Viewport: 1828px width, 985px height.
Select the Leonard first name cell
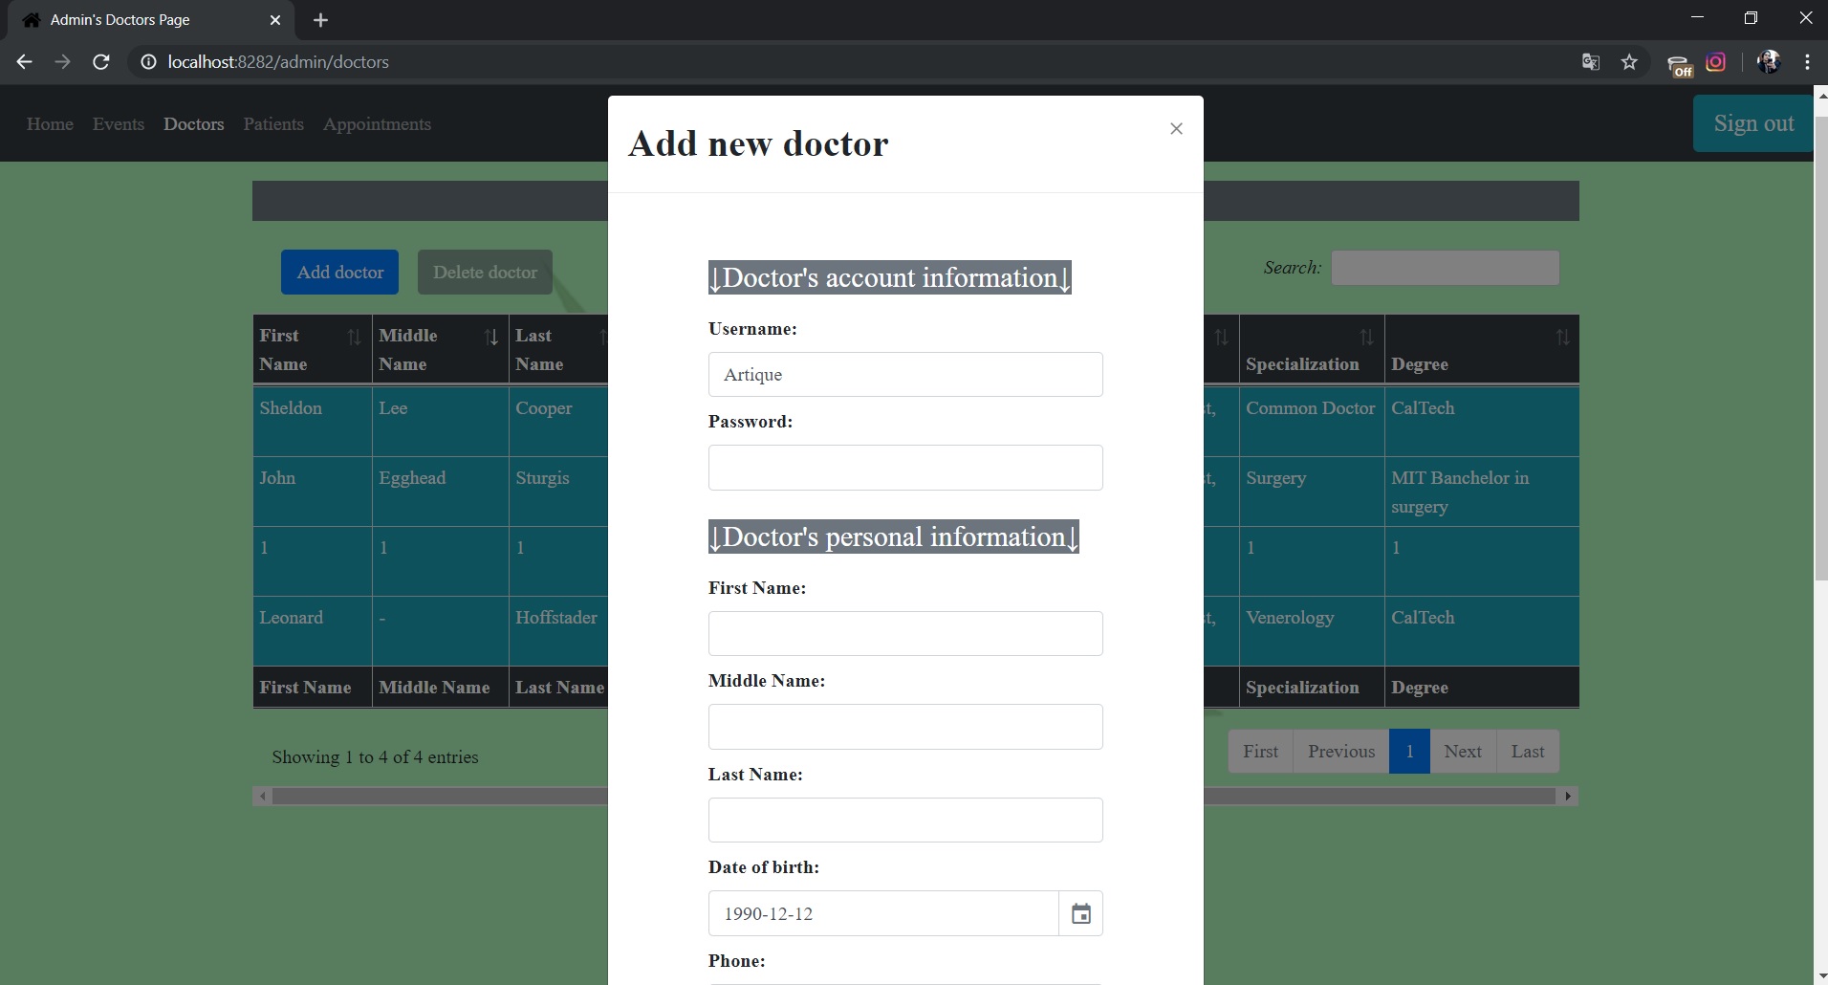pyautogui.click(x=312, y=631)
